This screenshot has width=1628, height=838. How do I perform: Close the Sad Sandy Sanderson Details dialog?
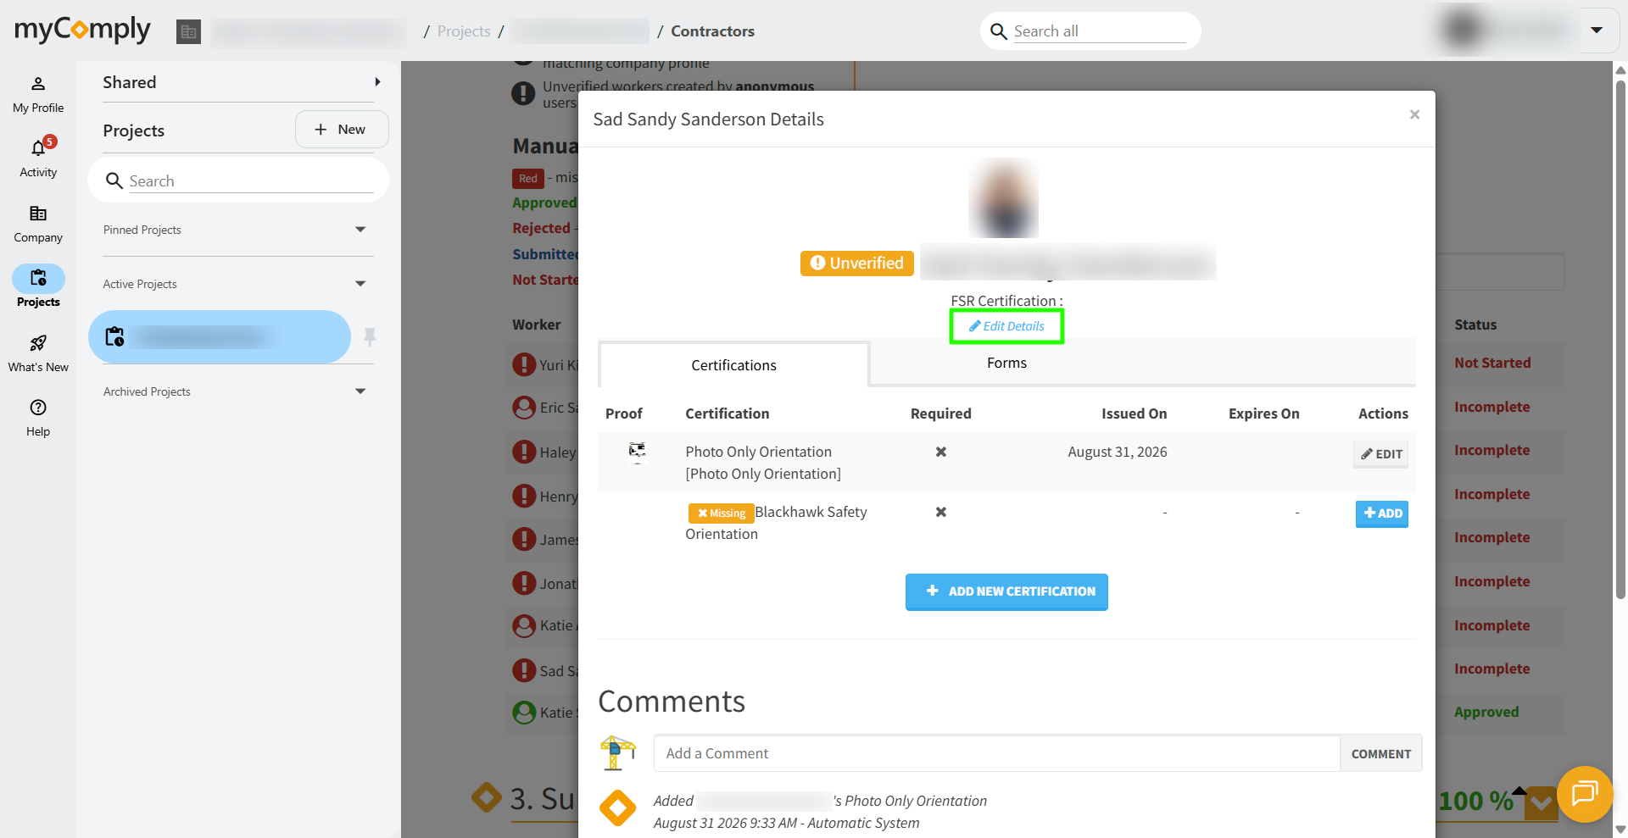pyautogui.click(x=1414, y=114)
